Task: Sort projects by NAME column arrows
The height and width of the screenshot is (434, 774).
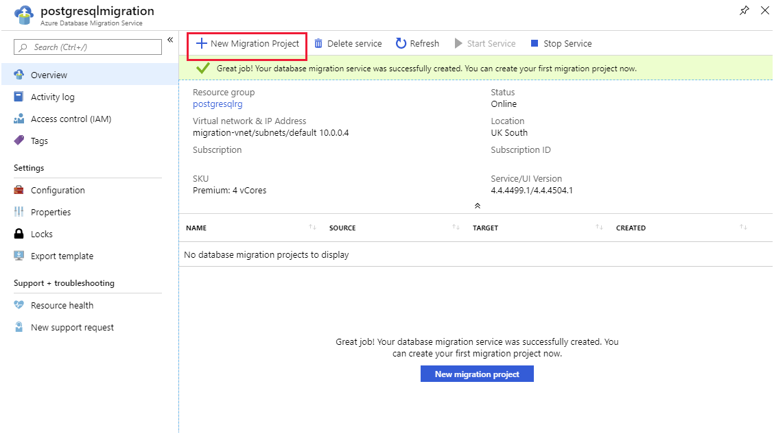Action: pyautogui.click(x=312, y=227)
